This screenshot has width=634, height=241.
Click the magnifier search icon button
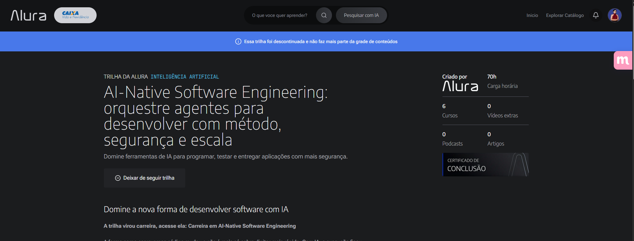(324, 15)
